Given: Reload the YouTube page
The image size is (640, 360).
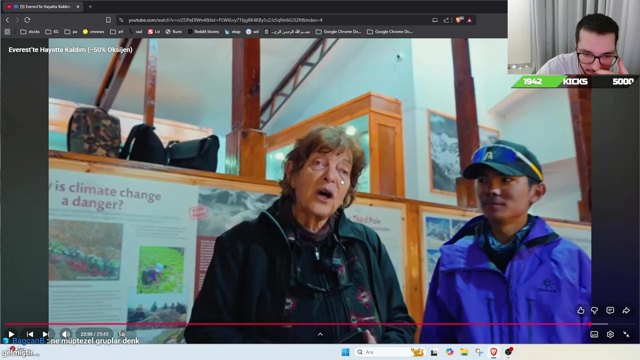Looking at the screenshot, I should pyautogui.click(x=27, y=20).
